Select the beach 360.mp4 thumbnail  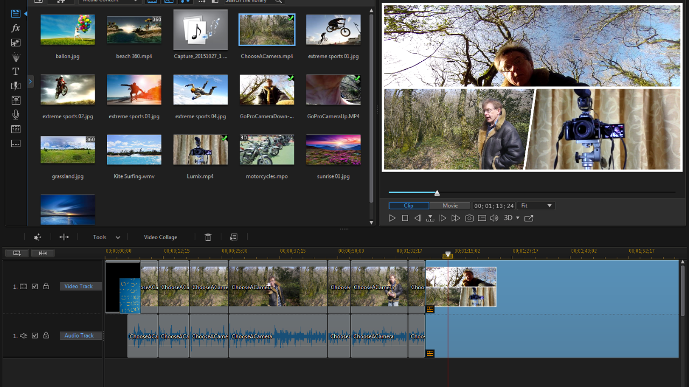point(134,30)
